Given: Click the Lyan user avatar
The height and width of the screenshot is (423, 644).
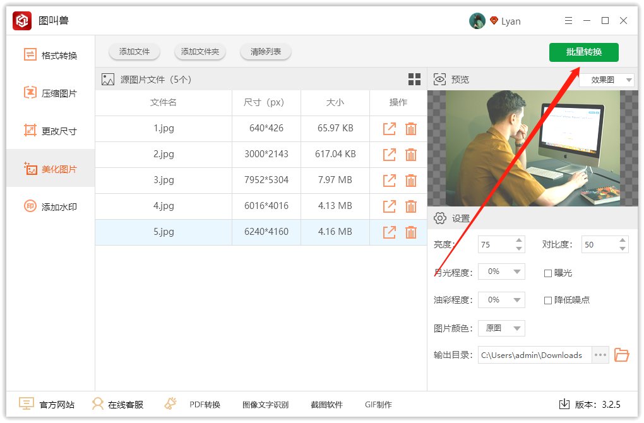Looking at the screenshot, I should (477, 21).
